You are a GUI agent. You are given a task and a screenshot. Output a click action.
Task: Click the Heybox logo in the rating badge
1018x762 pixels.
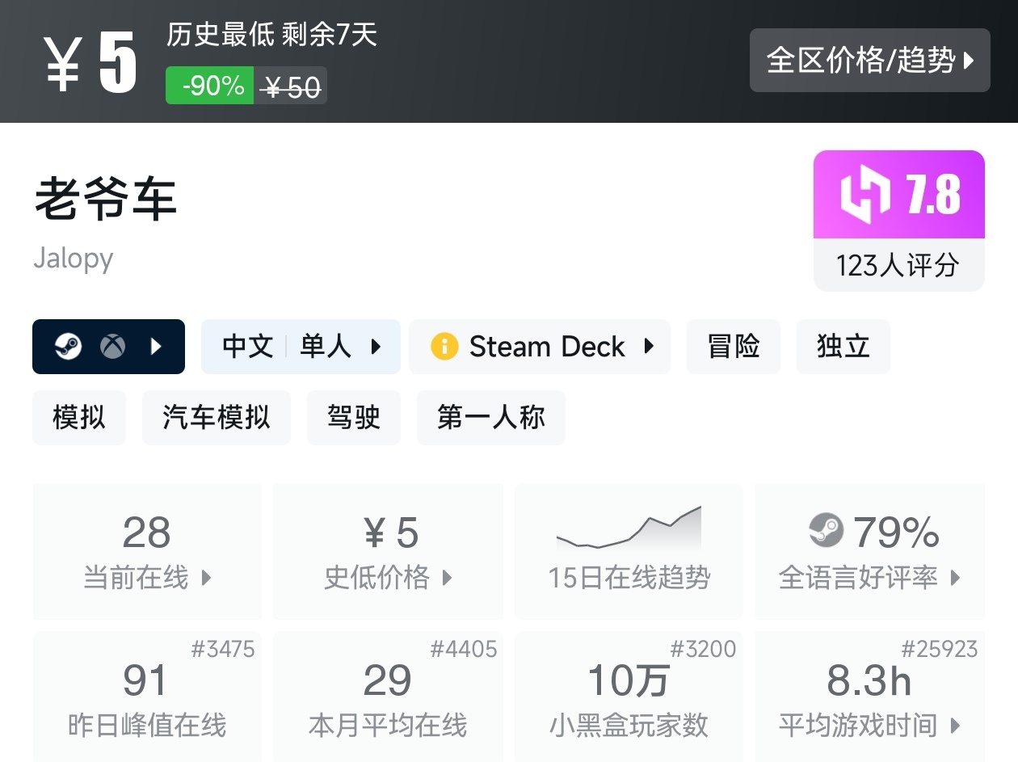pos(864,195)
